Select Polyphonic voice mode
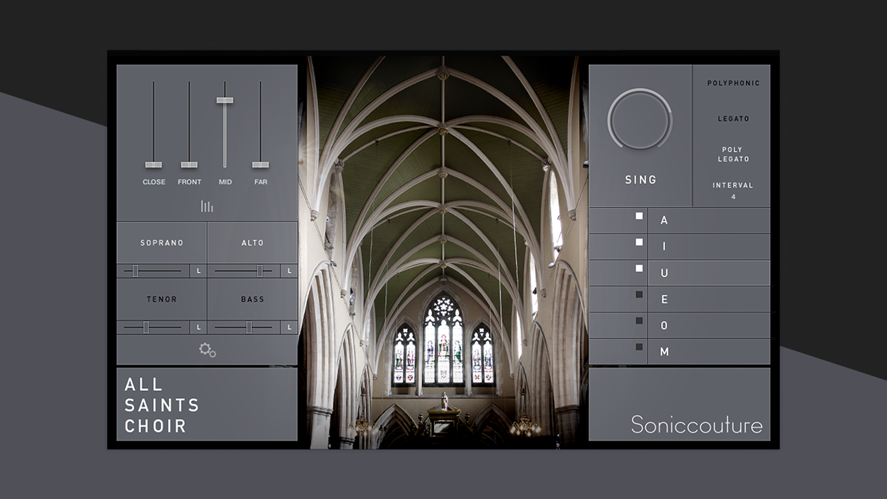Screen dimensions: 887x499 (734, 83)
